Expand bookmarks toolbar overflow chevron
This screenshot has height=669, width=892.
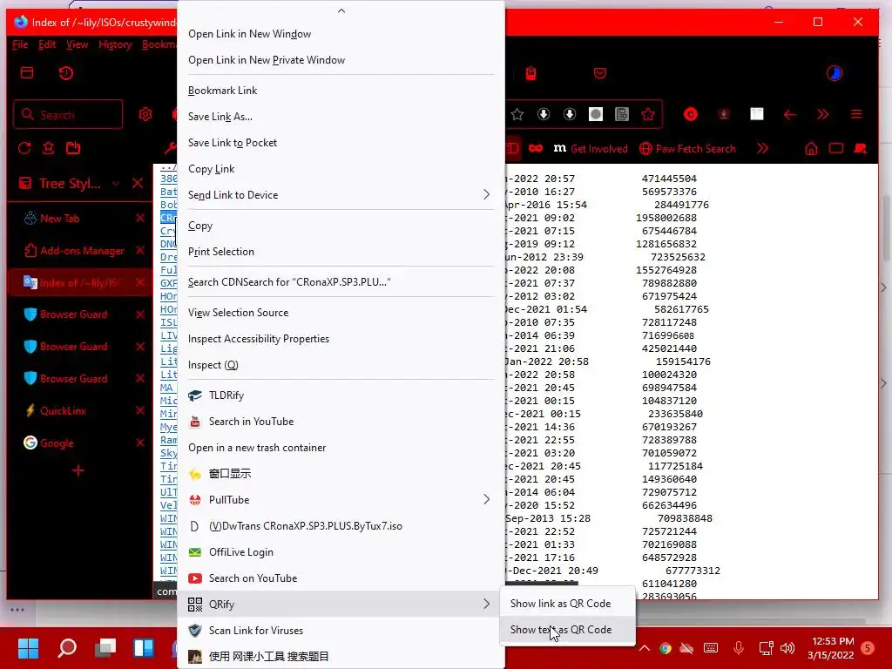[762, 148]
